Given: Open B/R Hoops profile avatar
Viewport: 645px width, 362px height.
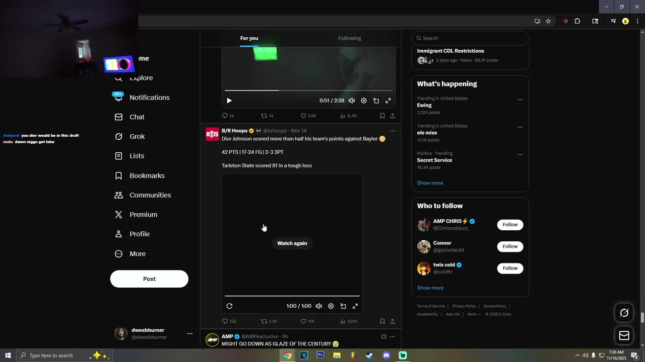Looking at the screenshot, I should (213, 134).
